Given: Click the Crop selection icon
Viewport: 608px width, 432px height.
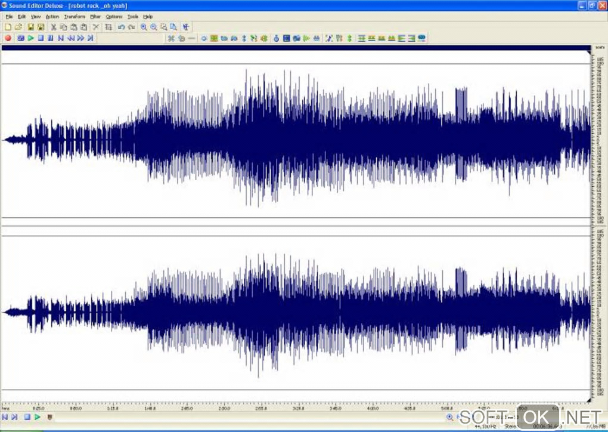Looking at the screenshot, I should pos(108,27).
